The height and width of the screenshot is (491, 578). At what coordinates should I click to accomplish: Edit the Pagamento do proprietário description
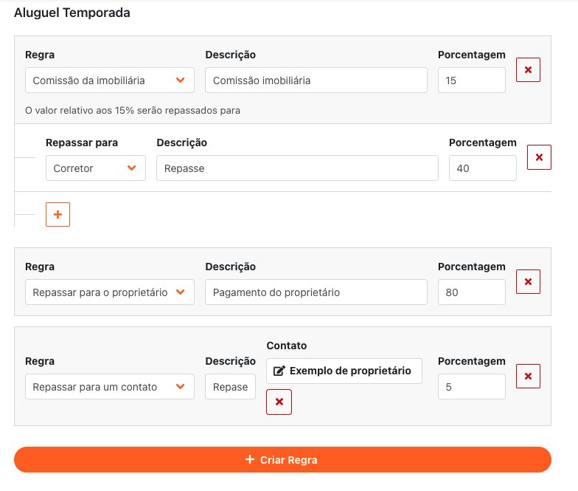(316, 292)
